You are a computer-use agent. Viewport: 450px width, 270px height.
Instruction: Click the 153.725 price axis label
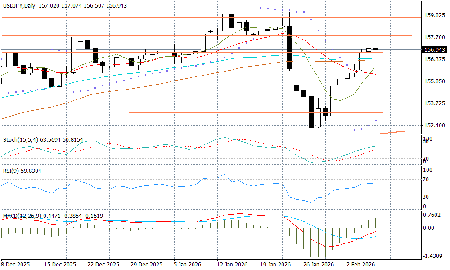pos(435,103)
